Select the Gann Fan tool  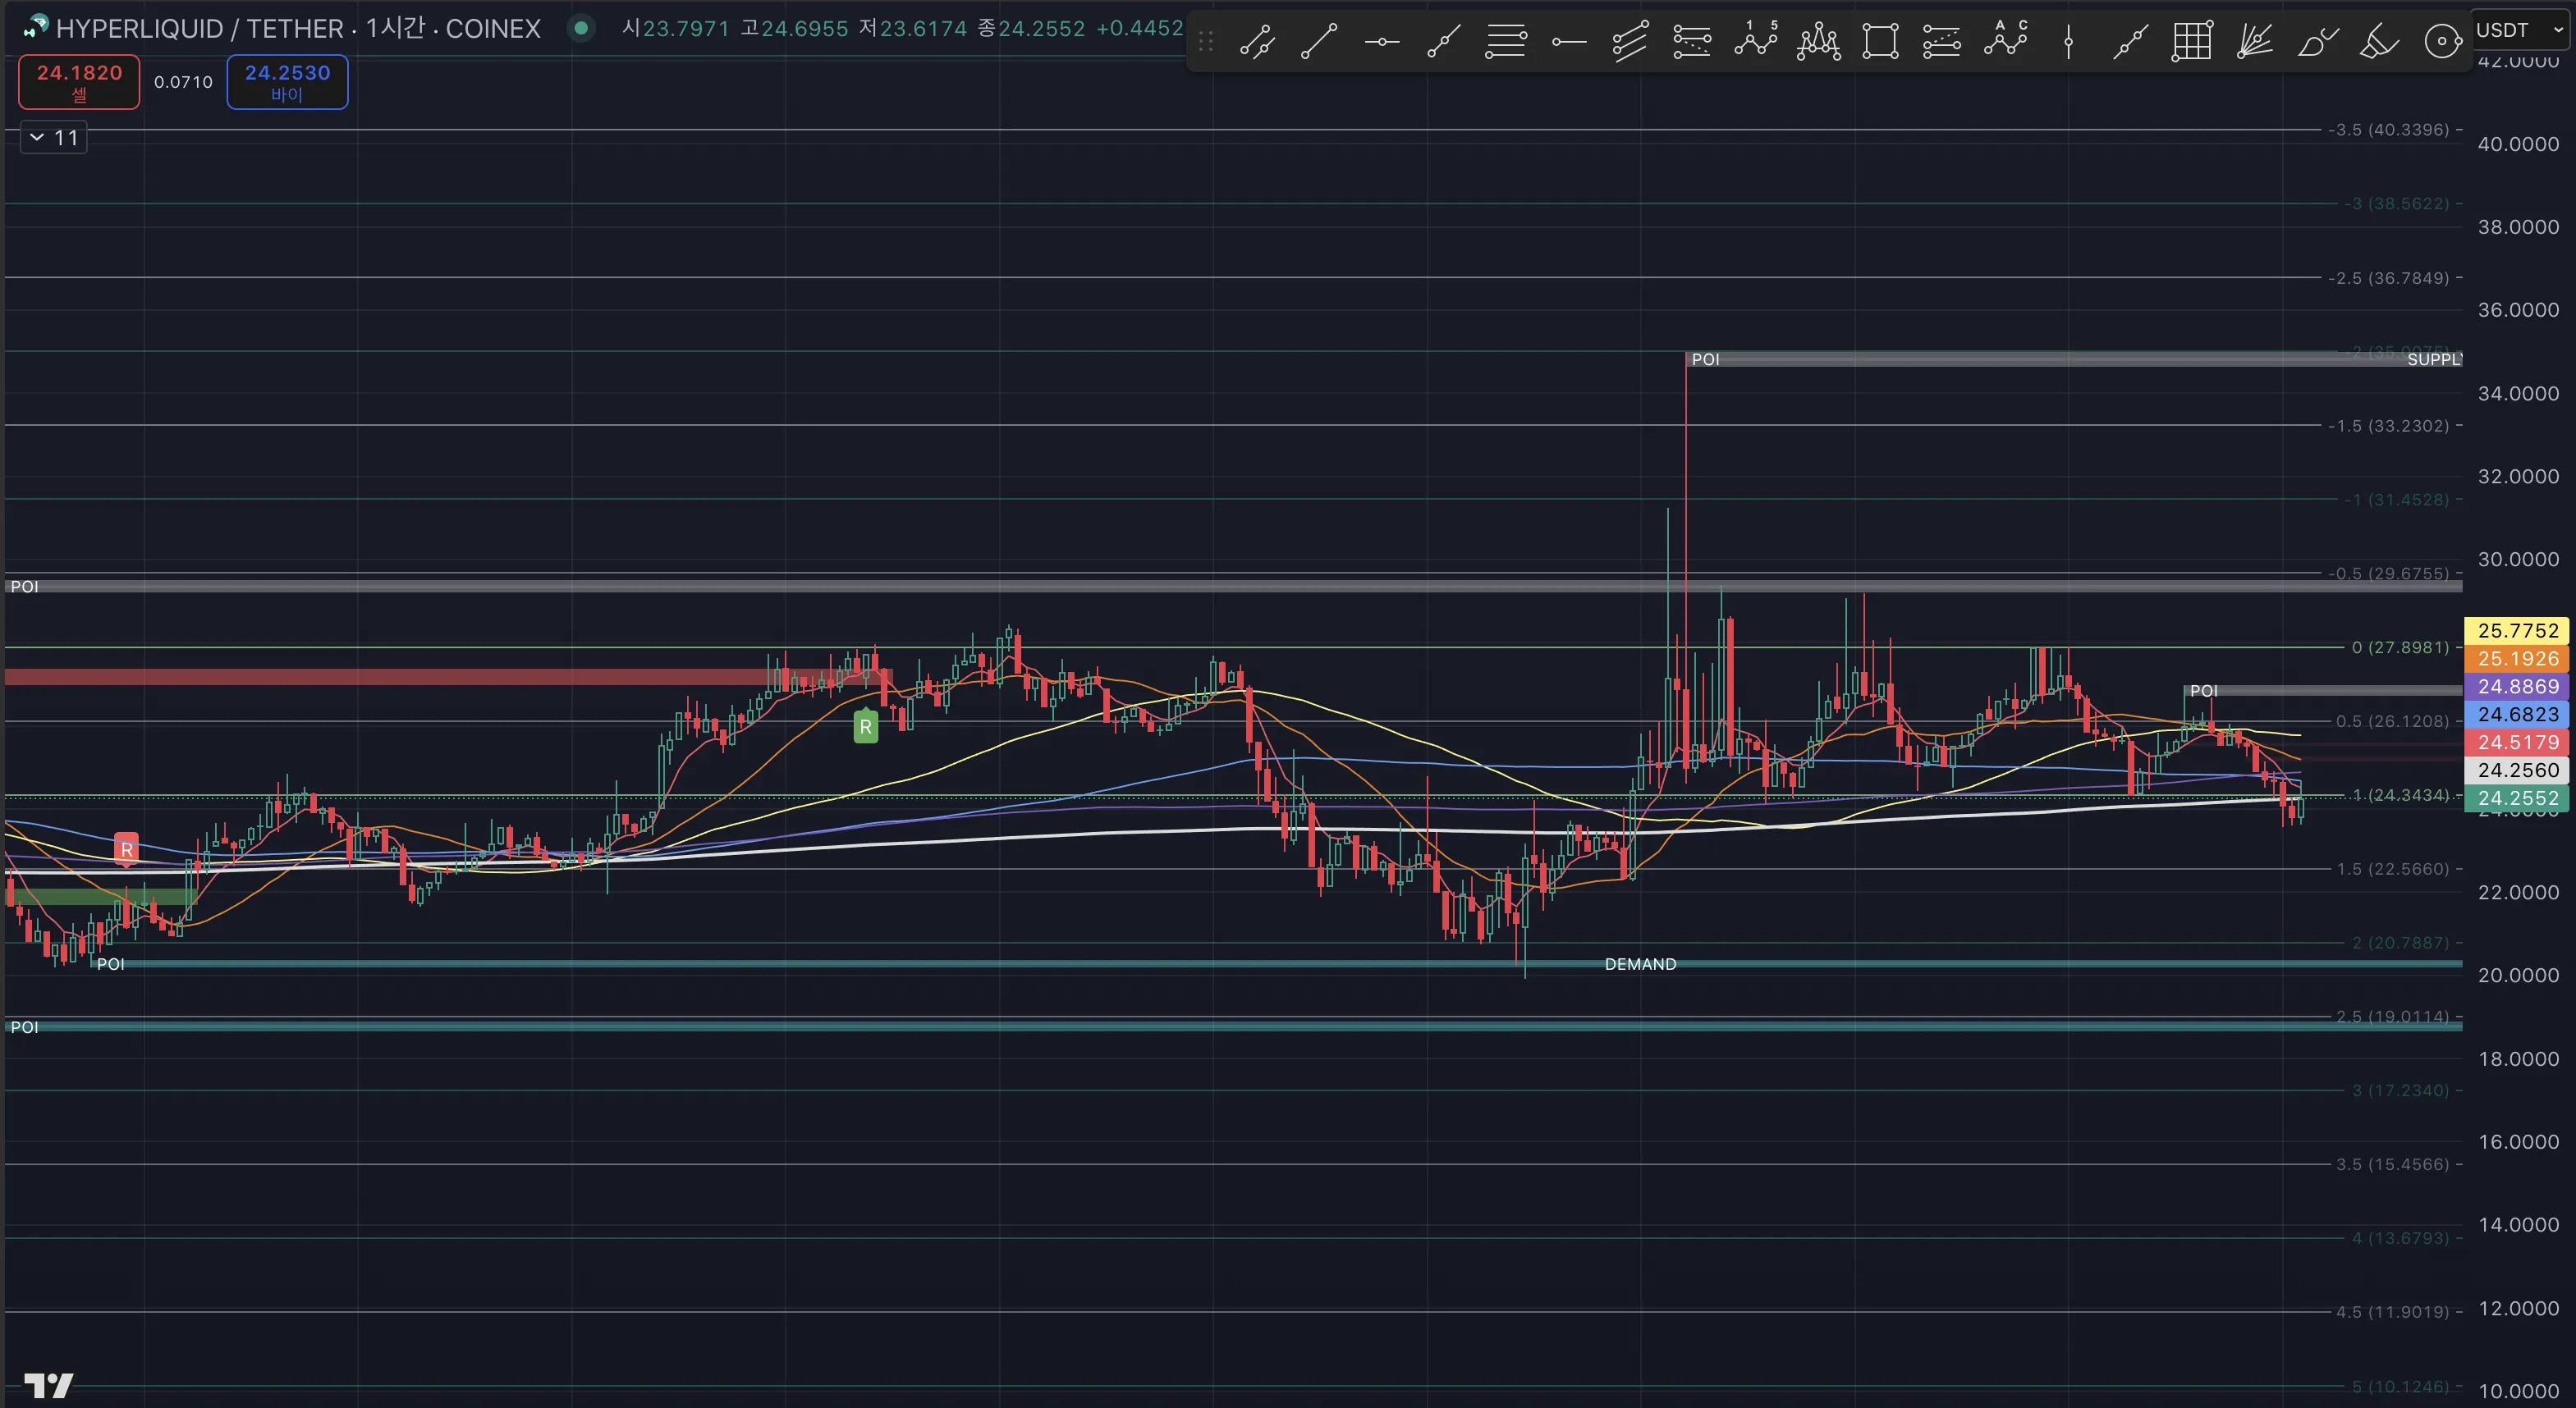[2254, 42]
